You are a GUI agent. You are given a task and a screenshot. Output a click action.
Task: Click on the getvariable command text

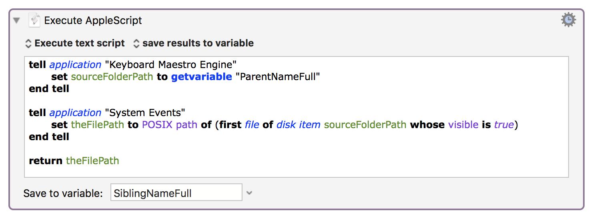click(202, 76)
